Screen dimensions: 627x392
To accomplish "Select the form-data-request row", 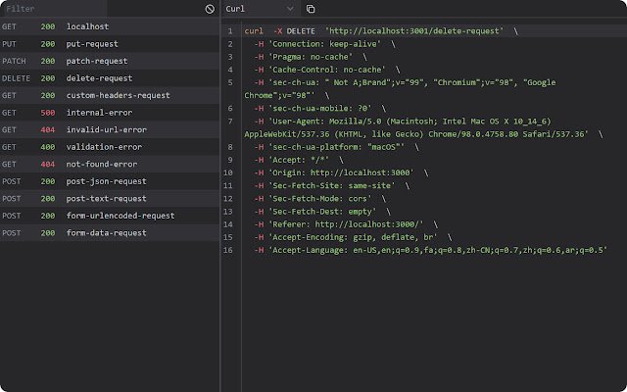I will 110,233.
